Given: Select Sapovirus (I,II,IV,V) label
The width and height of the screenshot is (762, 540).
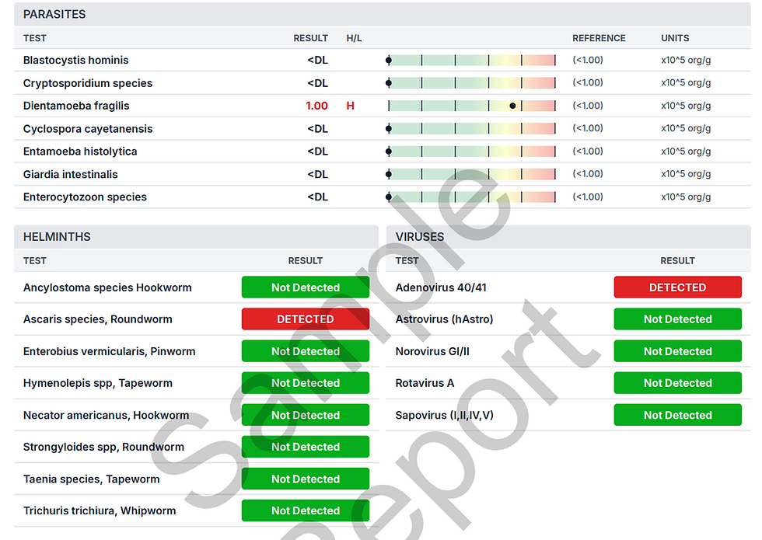Looking at the screenshot, I should pyautogui.click(x=445, y=415).
